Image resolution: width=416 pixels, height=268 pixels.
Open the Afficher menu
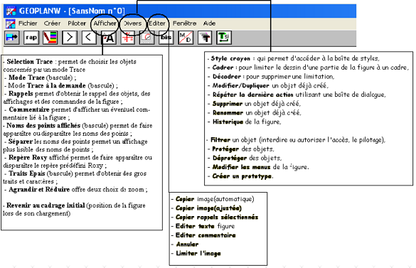[x=105, y=23]
